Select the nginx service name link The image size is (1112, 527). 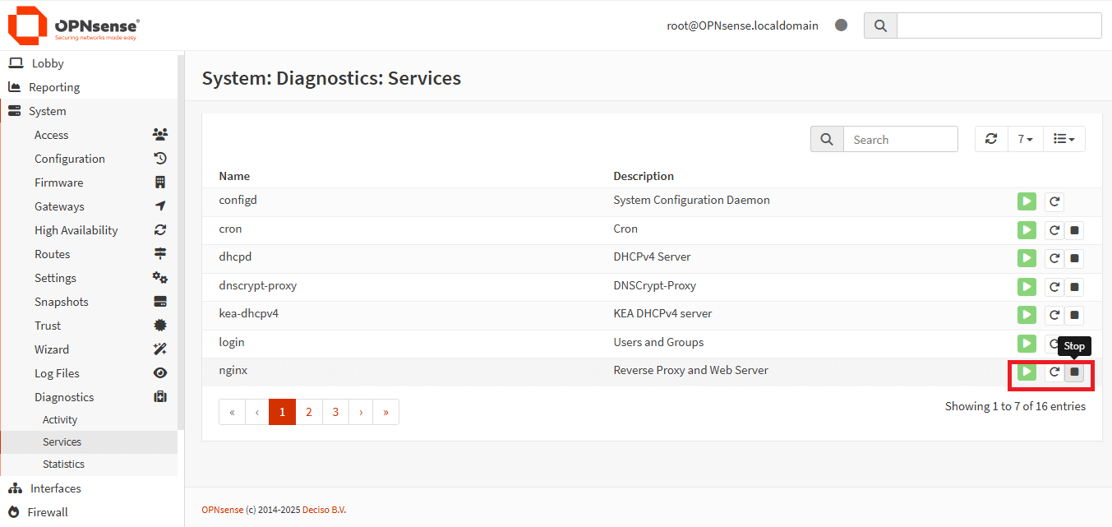(233, 370)
